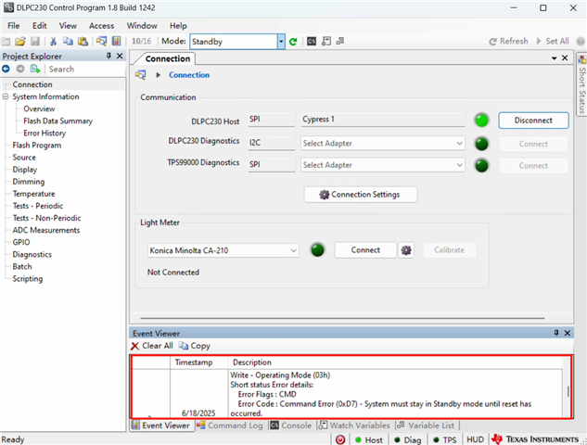The width and height of the screenshot is (587, 445).
Task: Open the TPS99000 Diagnostics adapter dropdown
Action: tap(459, 165)
